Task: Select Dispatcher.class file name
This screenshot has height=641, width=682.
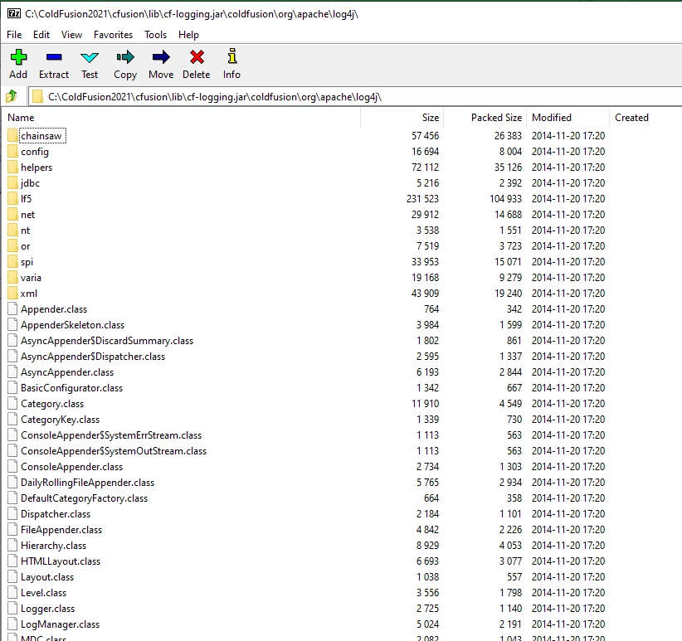Action: pos(56,514)
